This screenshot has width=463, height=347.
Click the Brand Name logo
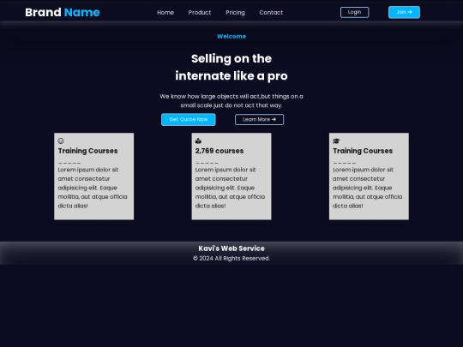63,12
